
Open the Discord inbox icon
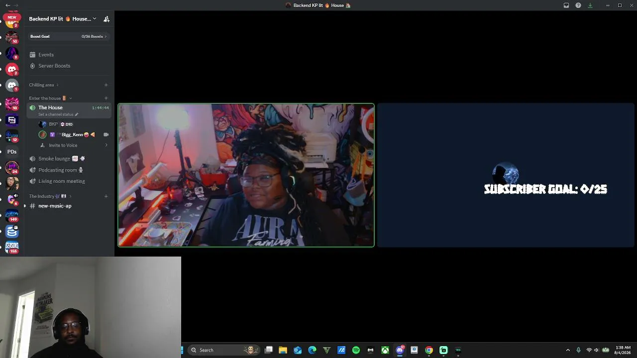click(566, 5)
